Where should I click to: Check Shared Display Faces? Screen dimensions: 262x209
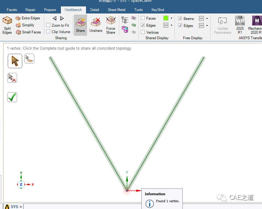[x=143, y=18]
